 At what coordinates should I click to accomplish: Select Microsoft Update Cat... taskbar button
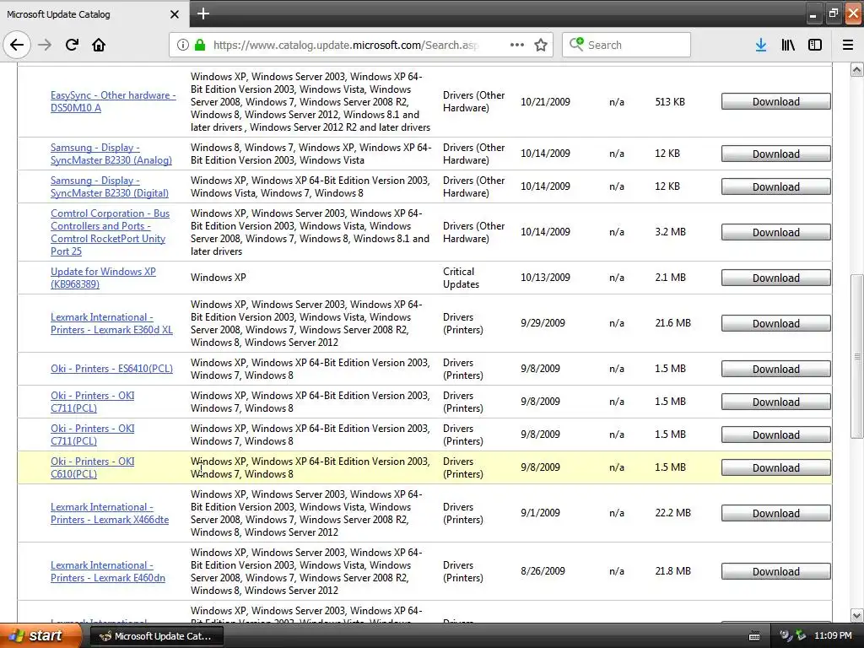[x=156, y=636]
